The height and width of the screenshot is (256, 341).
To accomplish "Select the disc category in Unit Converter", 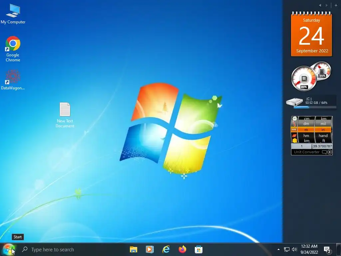I will tap(294, 119).
